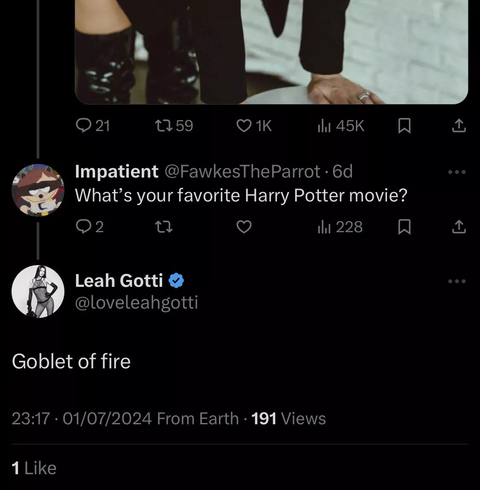Show who liked via 1 Like
The width and height of the screenshot is (480, 490).
coord(34,468)
